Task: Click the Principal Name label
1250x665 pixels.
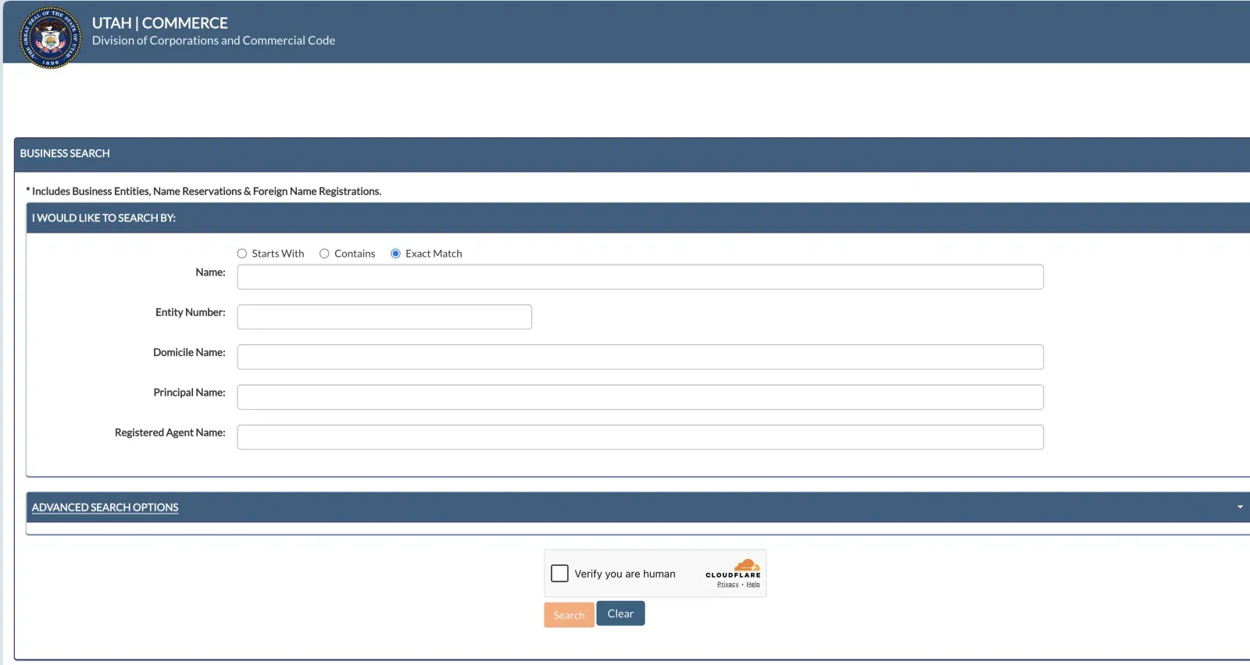Action: (189, 393)
